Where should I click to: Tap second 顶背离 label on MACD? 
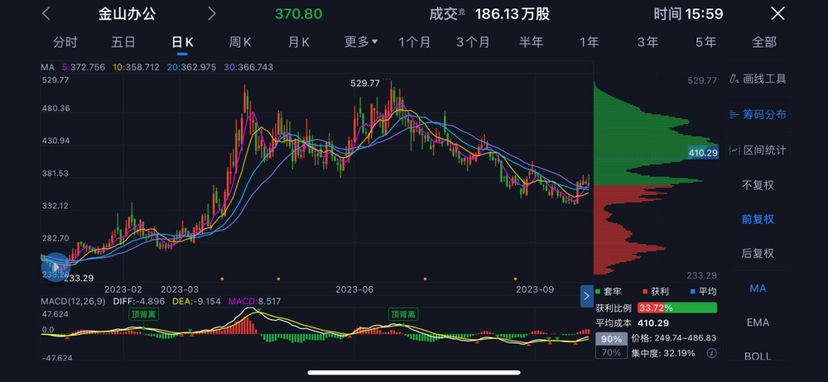click(x=403, y=314)
